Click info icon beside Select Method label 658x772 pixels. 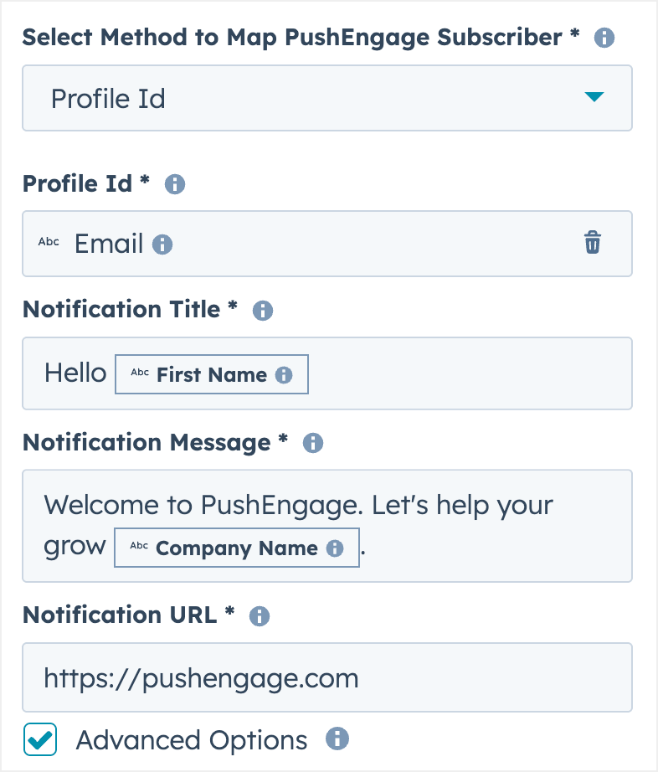(x=604, y=38)
